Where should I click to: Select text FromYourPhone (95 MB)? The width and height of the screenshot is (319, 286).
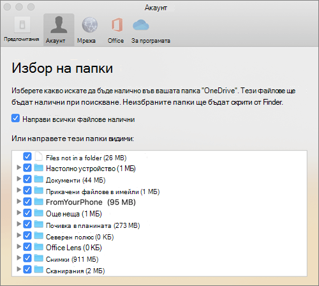pyautogui.click(x=91, y=202)
